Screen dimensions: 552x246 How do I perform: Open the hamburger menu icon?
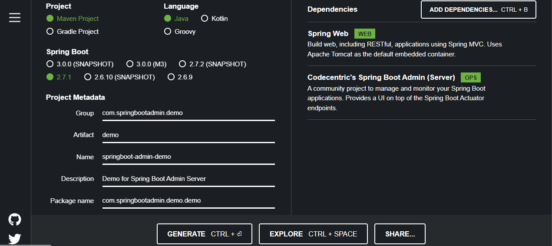(15, 17)
